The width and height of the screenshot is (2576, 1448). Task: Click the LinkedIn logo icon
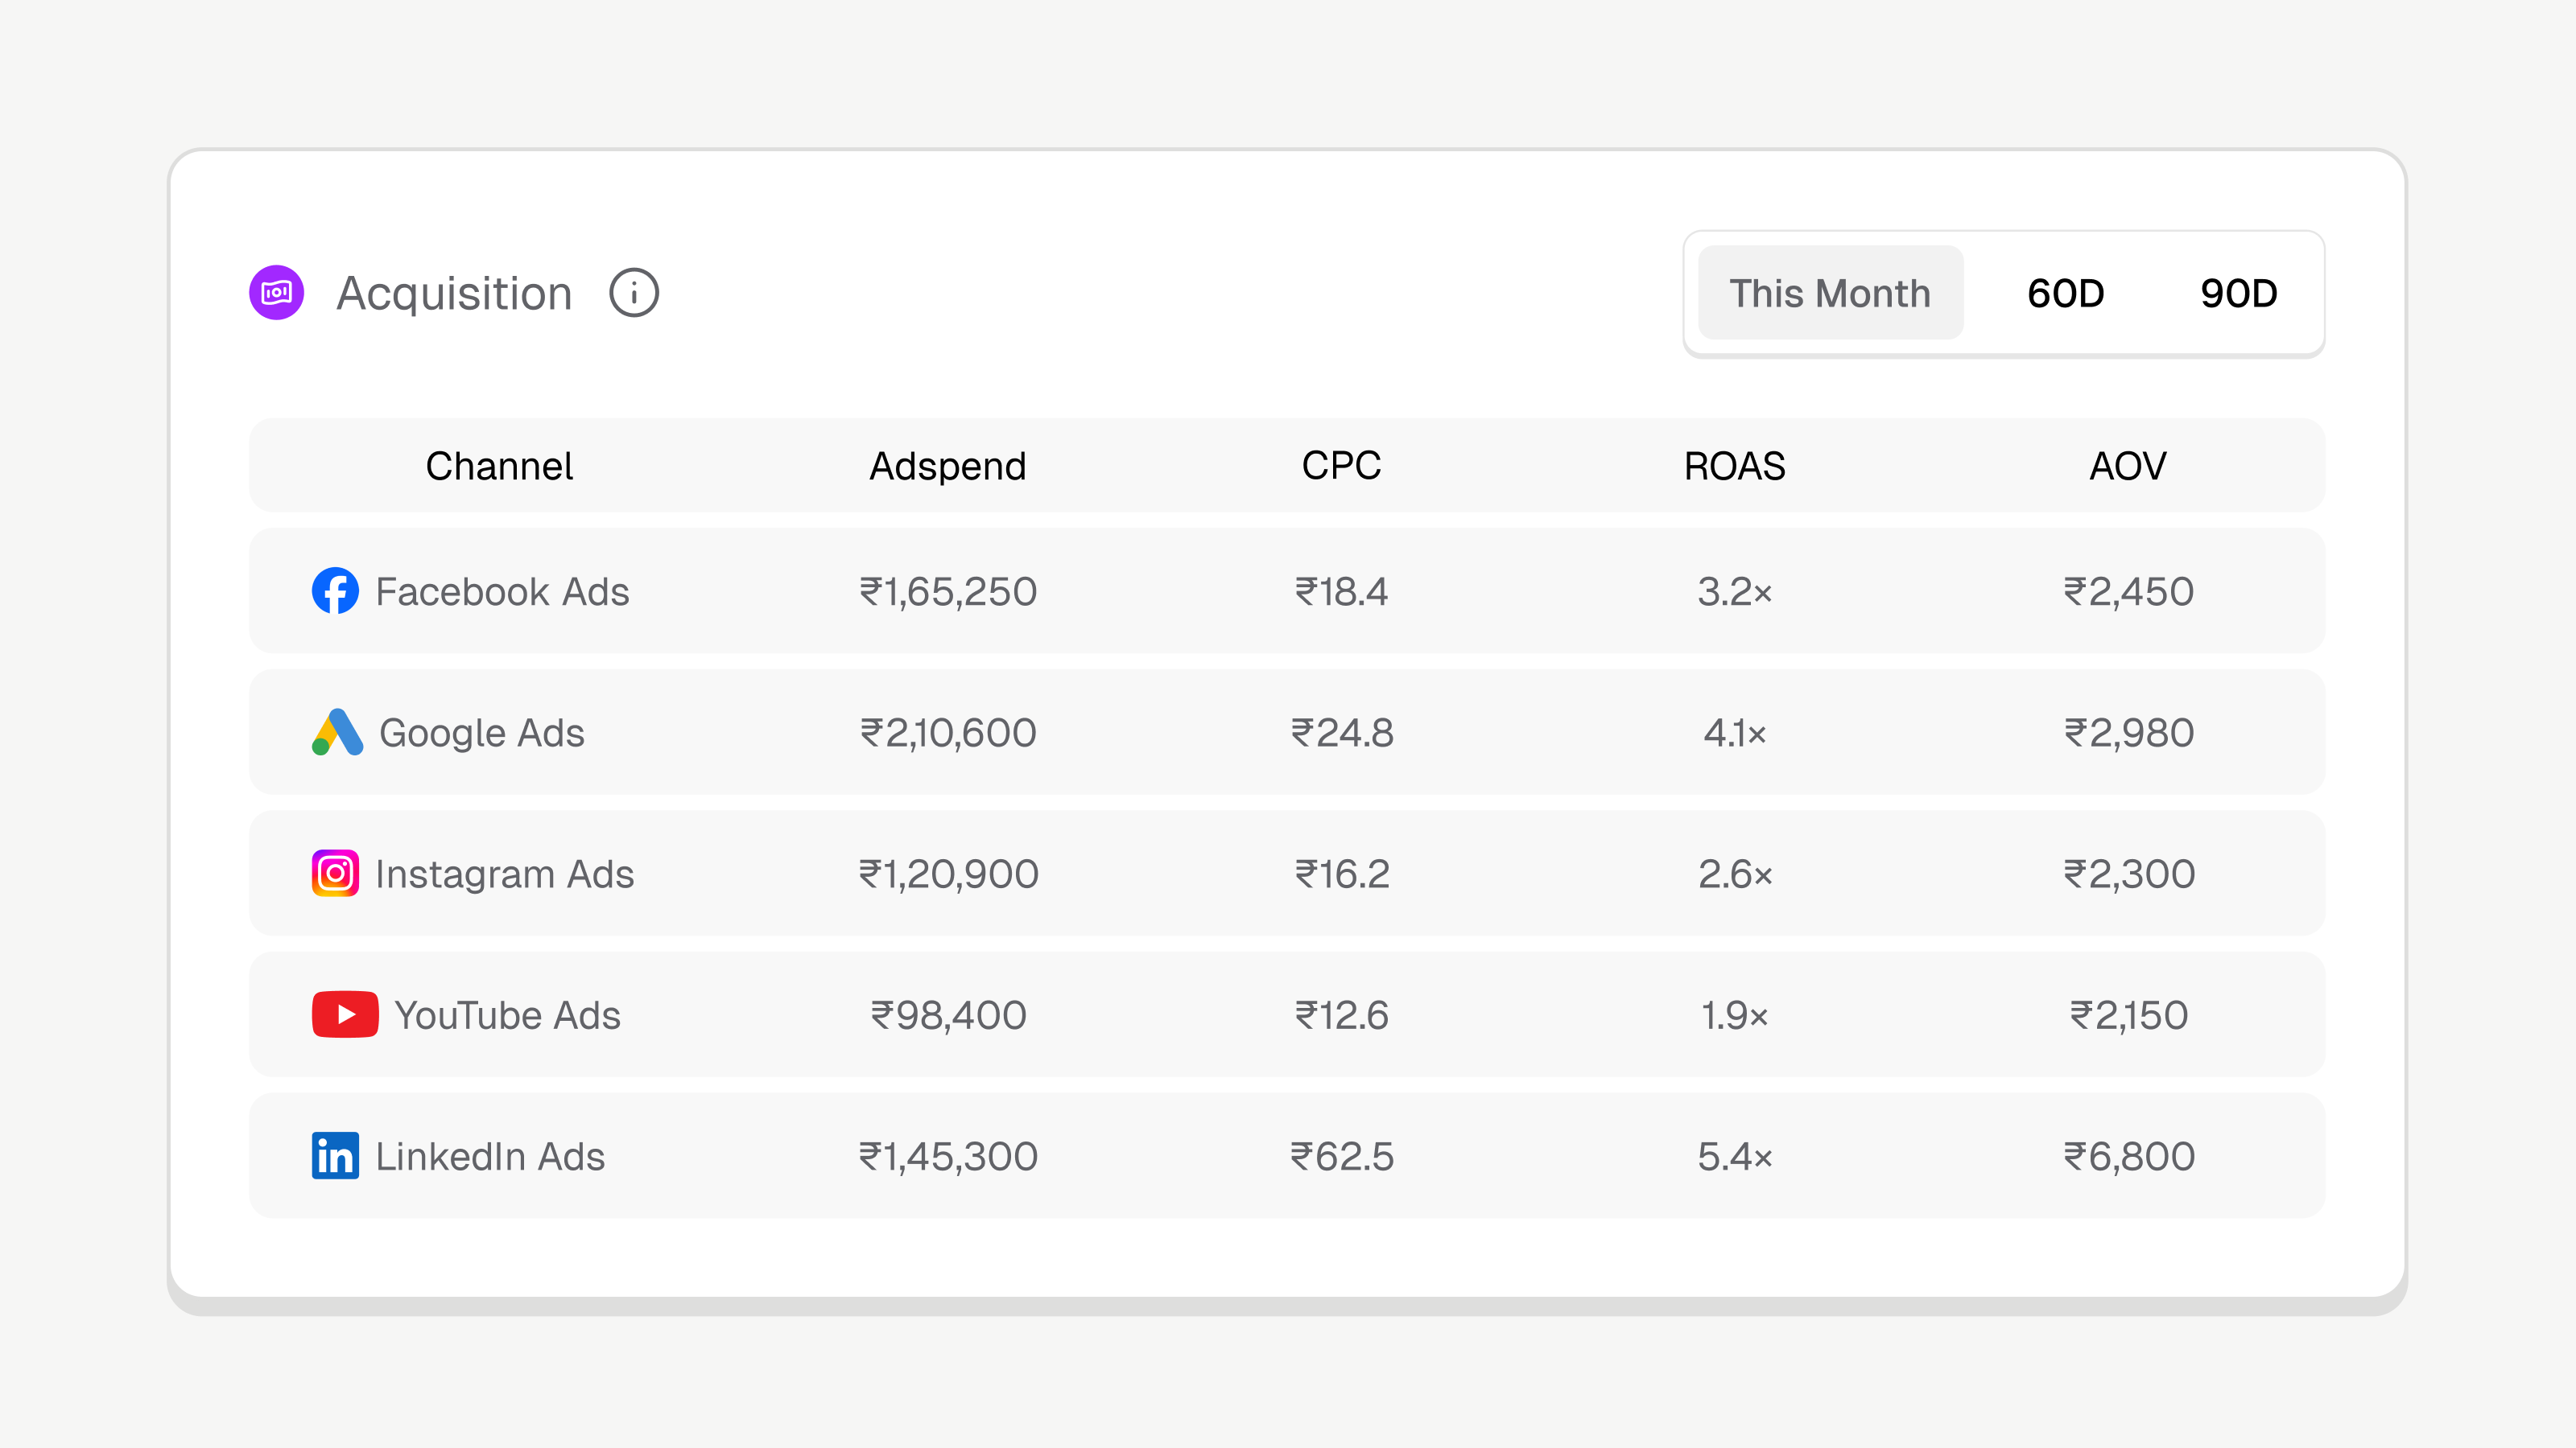pos(335,1155)
